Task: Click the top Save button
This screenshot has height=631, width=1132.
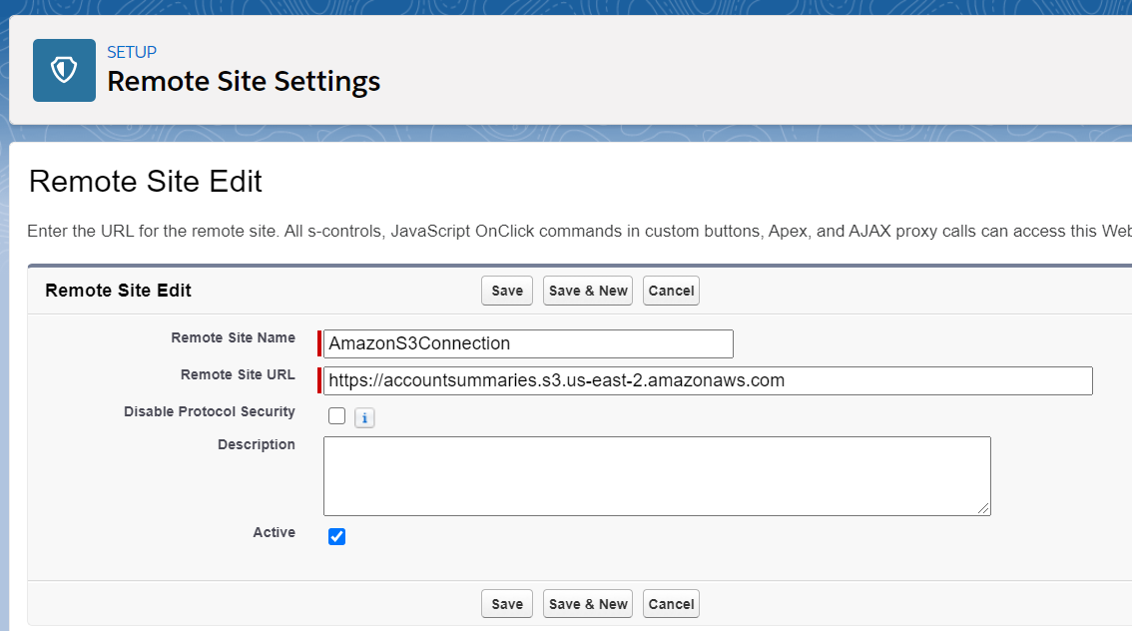Action: [x=507, y=291]
